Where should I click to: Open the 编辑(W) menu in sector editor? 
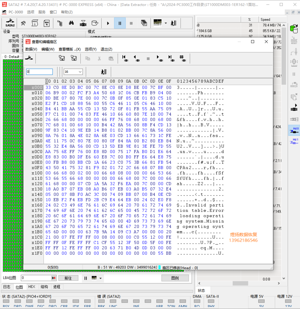[x=48, y=49]
